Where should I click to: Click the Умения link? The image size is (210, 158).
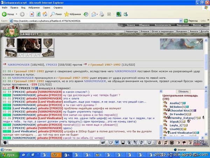[x=145, y=31]
